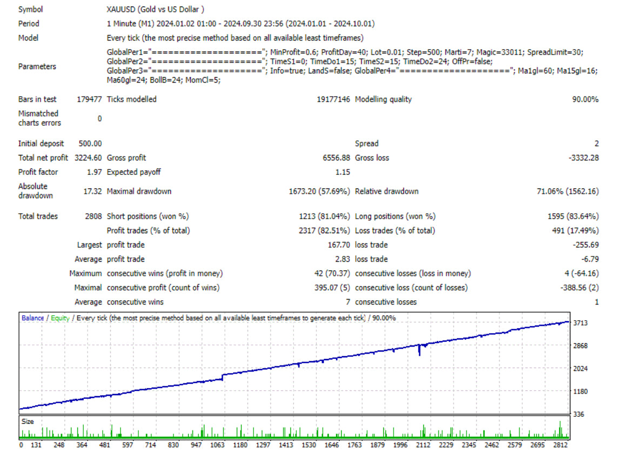639x454 pixels.
Task: Click average profit trade value 2.83
Action: click(343, 259)
